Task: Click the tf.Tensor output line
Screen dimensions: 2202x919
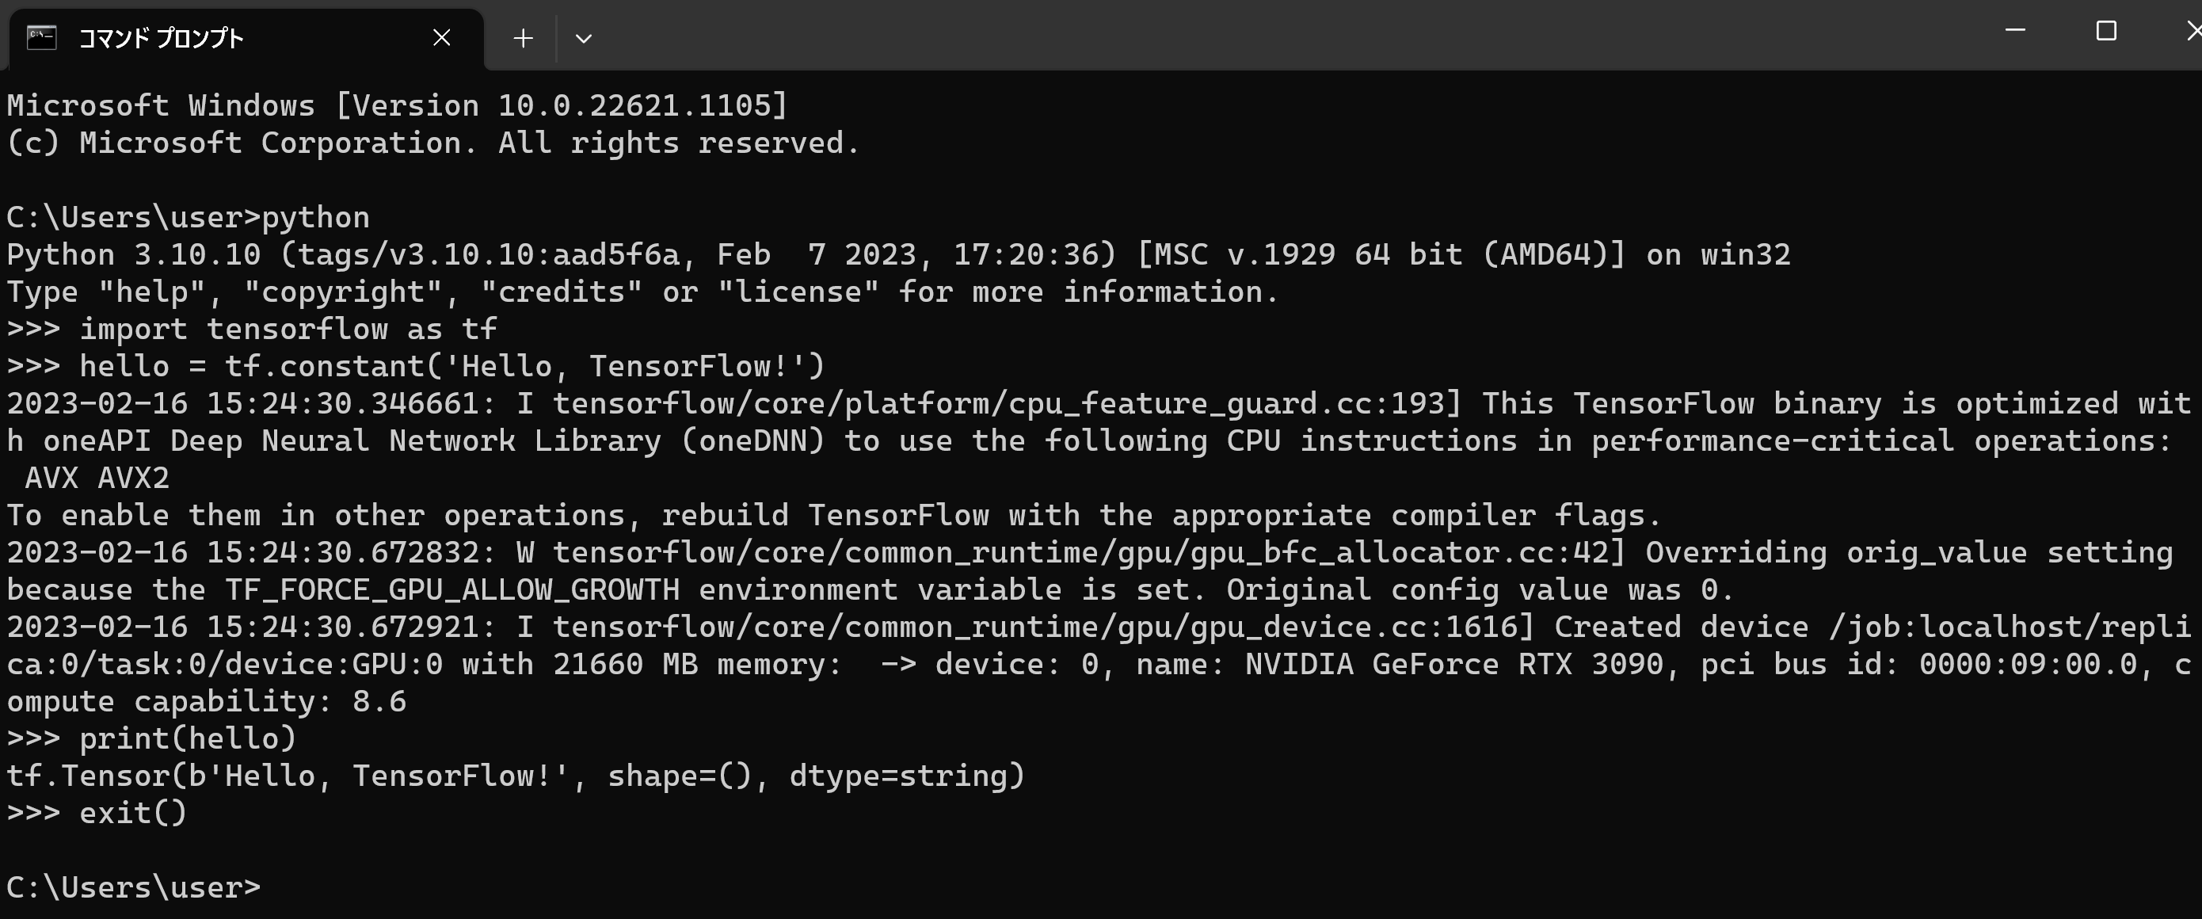Action: tap(516, 776)
